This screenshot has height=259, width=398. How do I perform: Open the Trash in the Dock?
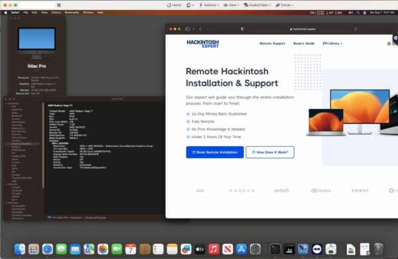pyautogui.click(x=378, y=248)
